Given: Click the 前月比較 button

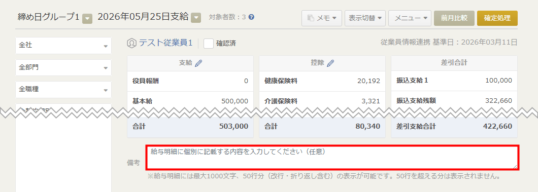Looking at the screenshot, I should (454, 18).
